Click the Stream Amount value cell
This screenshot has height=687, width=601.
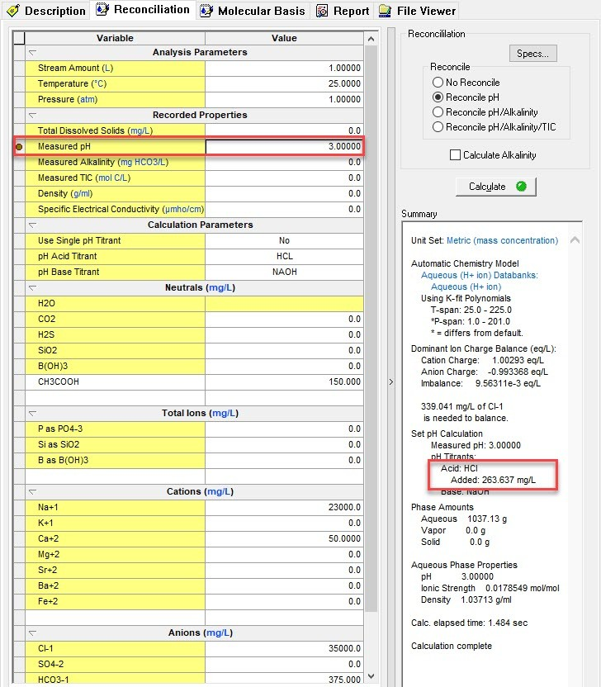284,68
